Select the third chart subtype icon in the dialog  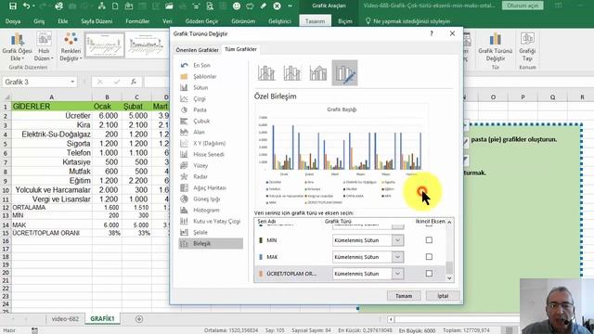pyautogui.click(x=318, y=72)
